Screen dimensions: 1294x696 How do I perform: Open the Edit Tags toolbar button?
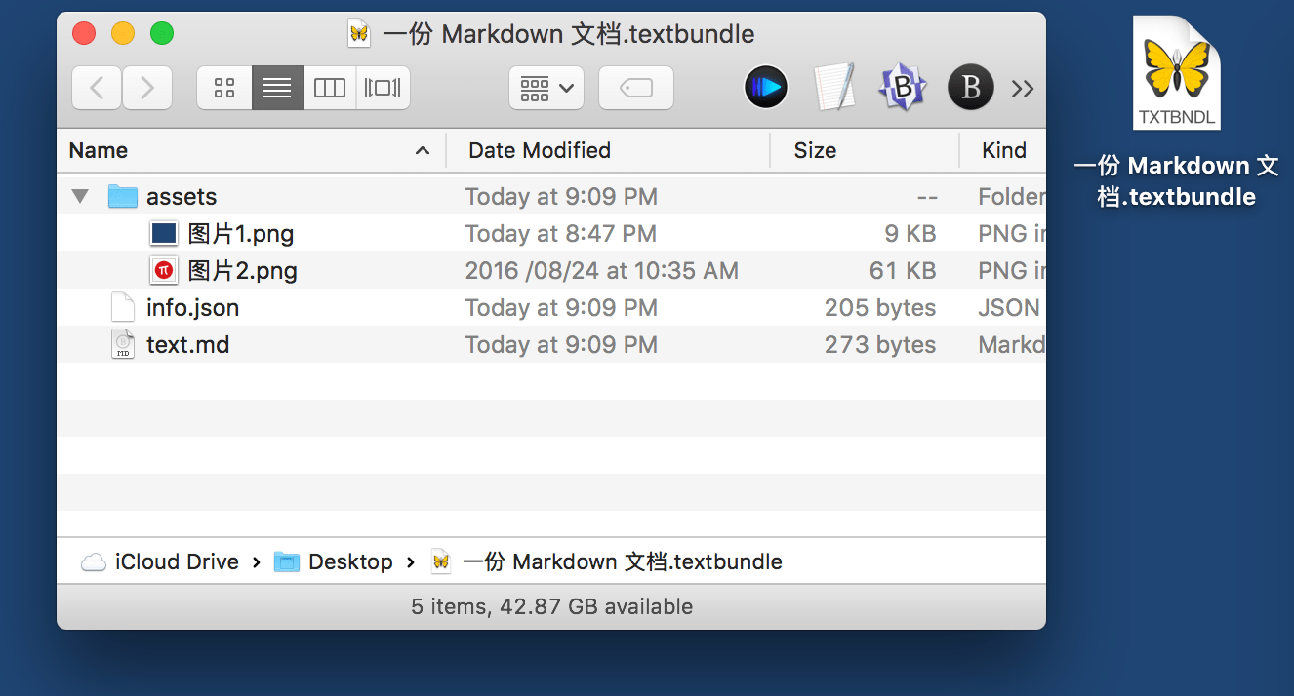click(635, 89)
